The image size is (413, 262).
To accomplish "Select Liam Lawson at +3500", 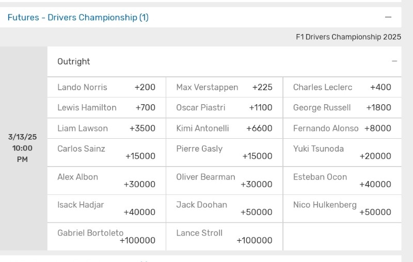I will click(x=107, y=128).
